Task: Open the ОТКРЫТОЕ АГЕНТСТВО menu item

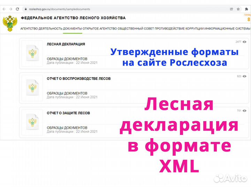Action: click(100, 29)
